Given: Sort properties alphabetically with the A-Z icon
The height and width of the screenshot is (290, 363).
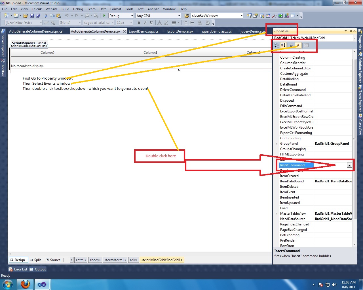Looking at the screenshot, I should tap(283, 45).
